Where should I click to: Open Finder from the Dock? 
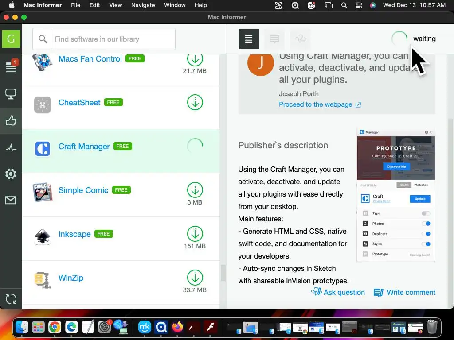pos(22,327)
